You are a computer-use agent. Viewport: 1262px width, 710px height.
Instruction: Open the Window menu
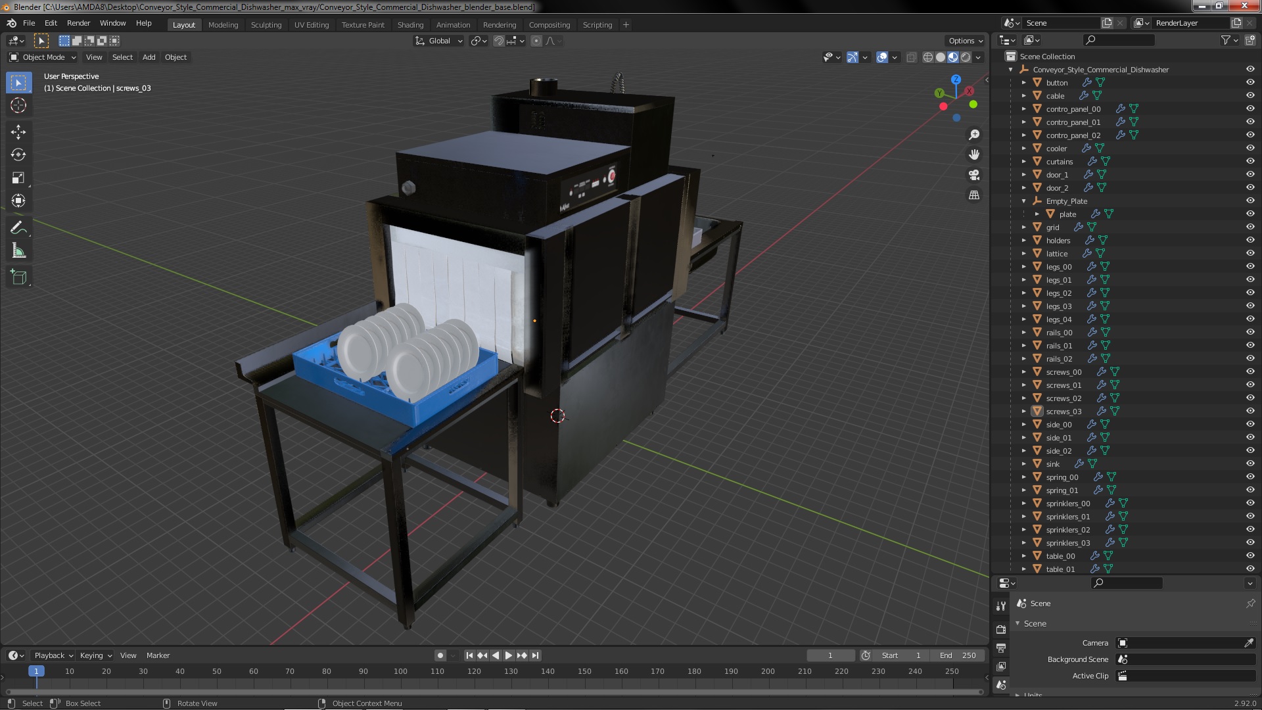pyautogui.click(x=112, y=23)
